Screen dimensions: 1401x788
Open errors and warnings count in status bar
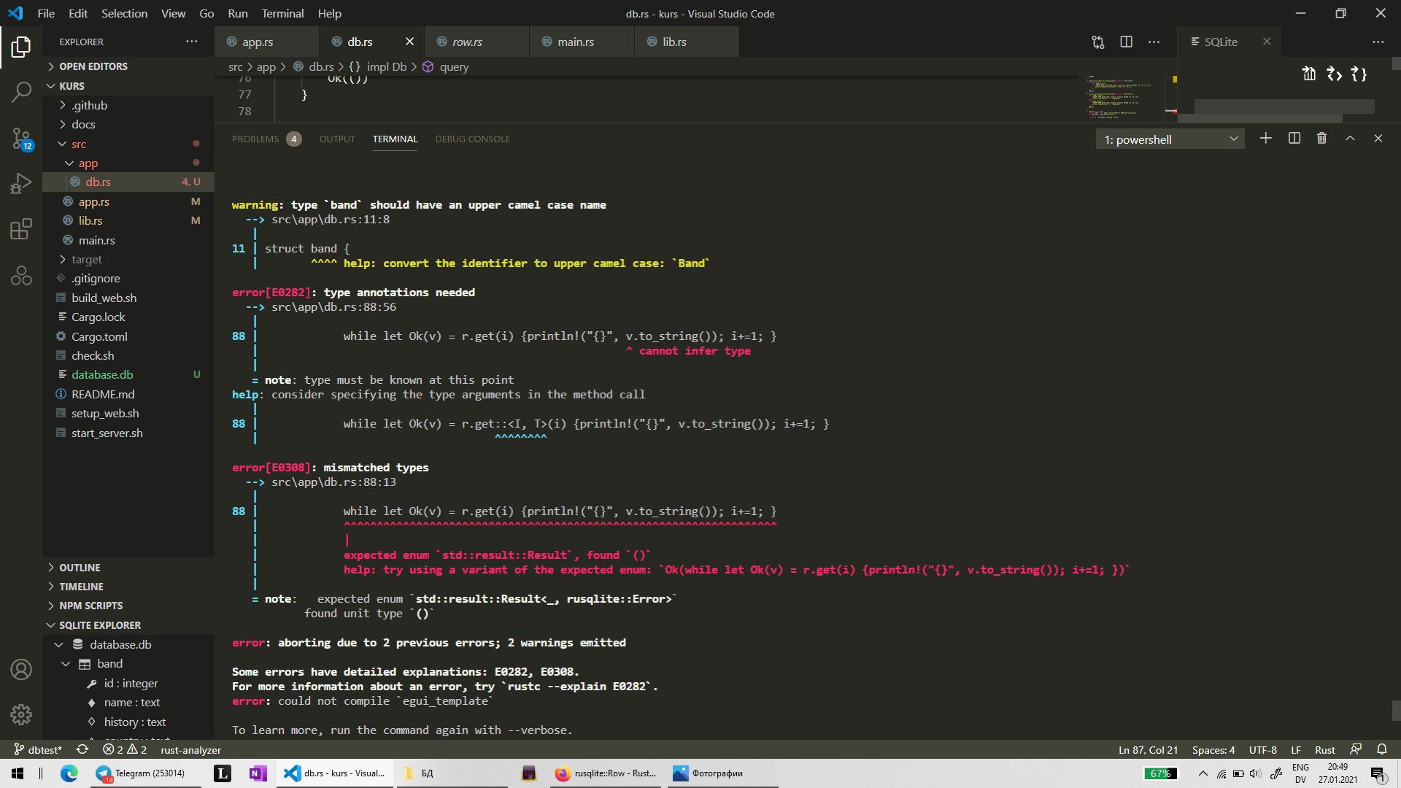pyautogui.click(x=125, y=750)
